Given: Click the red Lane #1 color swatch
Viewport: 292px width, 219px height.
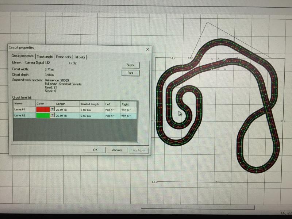Looking at the screenshot, I should click(43, 109).
